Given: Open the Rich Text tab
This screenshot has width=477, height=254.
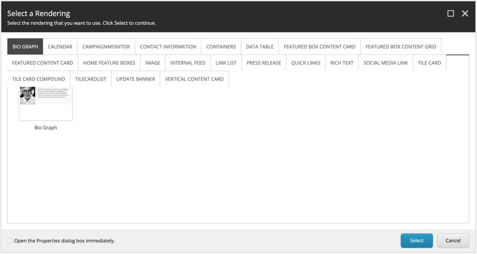Looking at the screenshot, I should (342, 63).
